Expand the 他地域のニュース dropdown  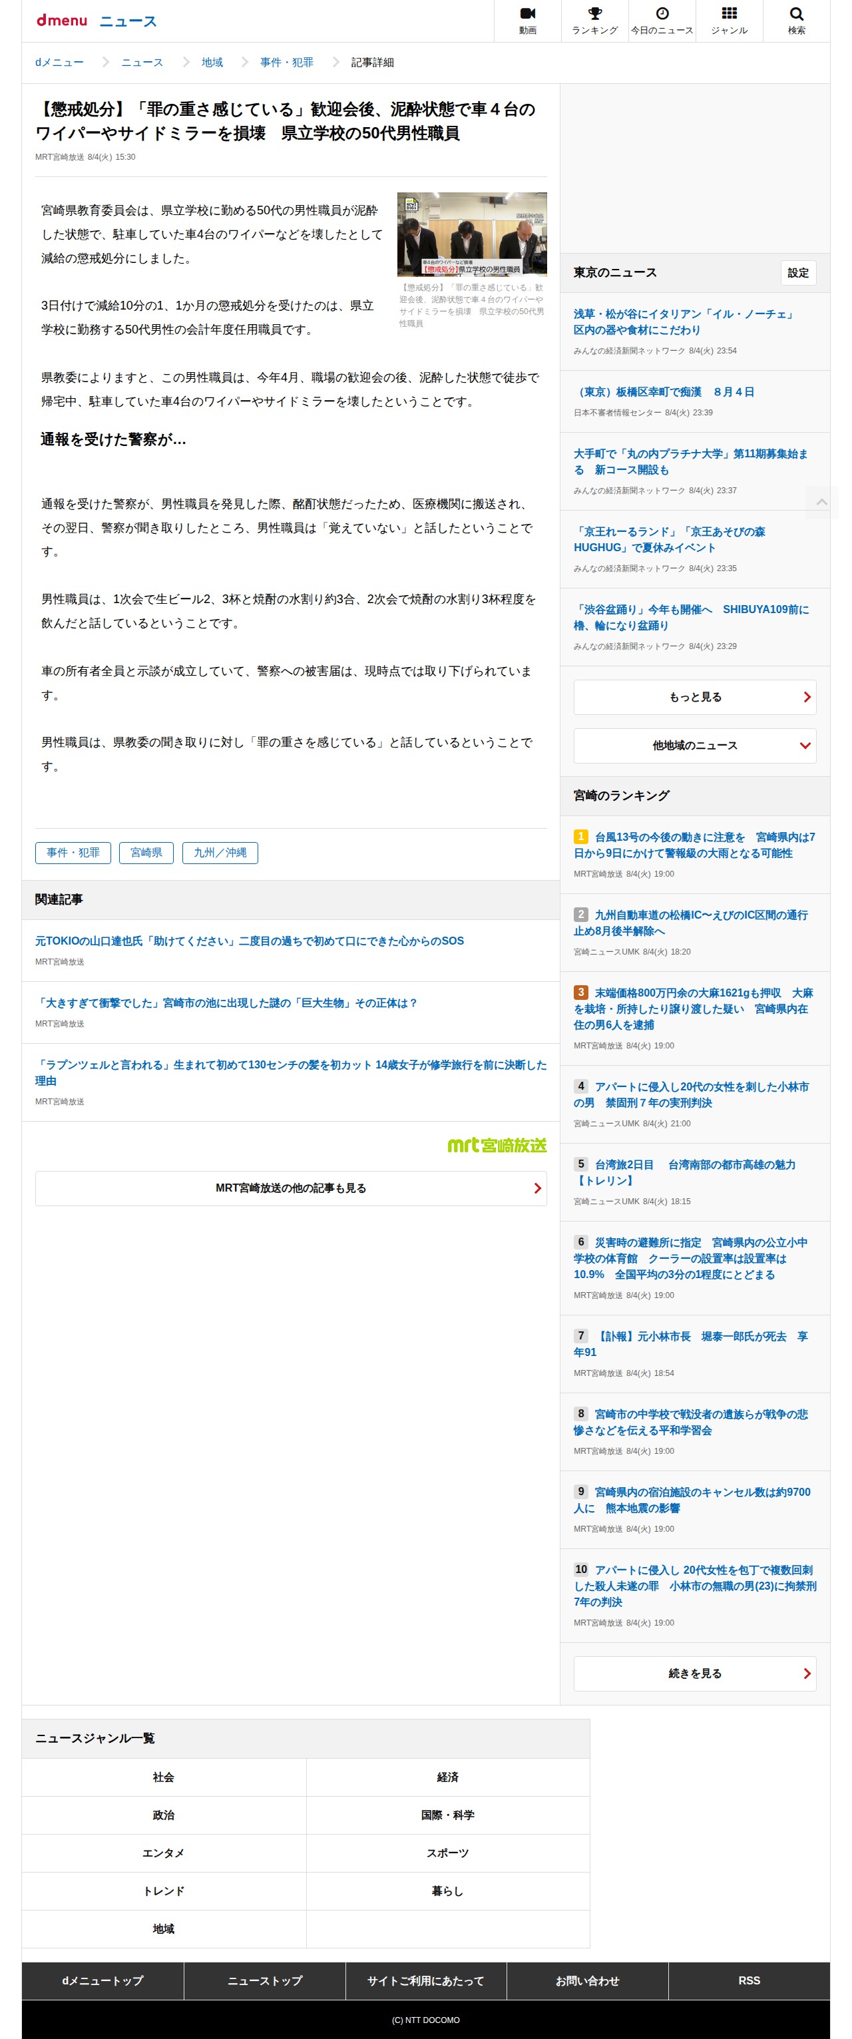coord(694,746)
